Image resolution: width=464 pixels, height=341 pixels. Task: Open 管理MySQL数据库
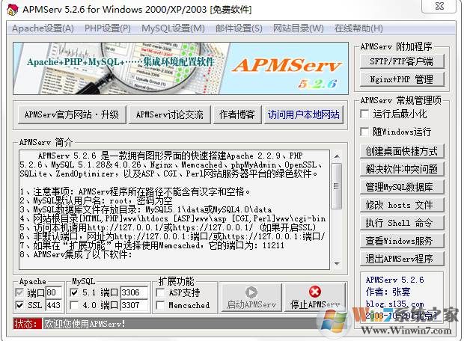click(402, 187)
